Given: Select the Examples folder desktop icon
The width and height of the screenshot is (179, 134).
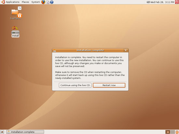Looking at the screenshot, I should pyautogui.click(x=16, y=13).
